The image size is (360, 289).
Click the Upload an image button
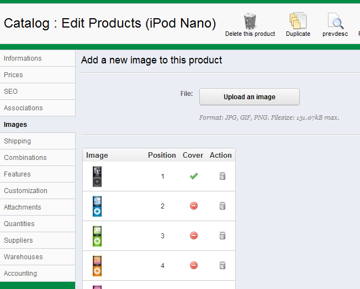249,97
